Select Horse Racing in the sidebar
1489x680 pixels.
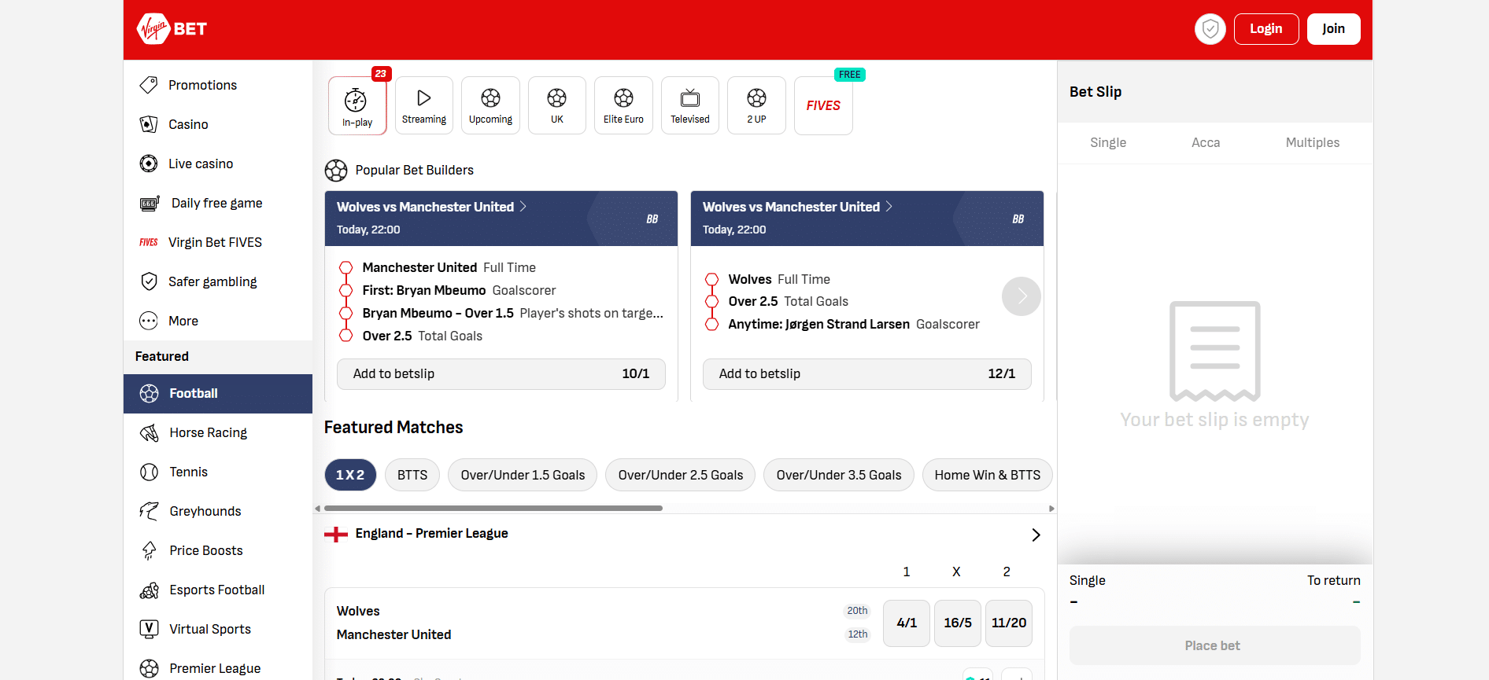pyautogui.click(x=218, y=433)
